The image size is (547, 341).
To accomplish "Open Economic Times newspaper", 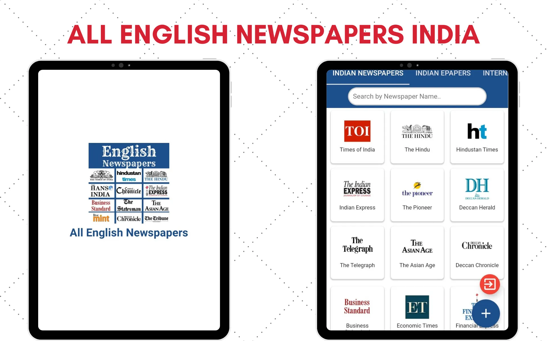I will pyautogui.click(x=417, y=309).
